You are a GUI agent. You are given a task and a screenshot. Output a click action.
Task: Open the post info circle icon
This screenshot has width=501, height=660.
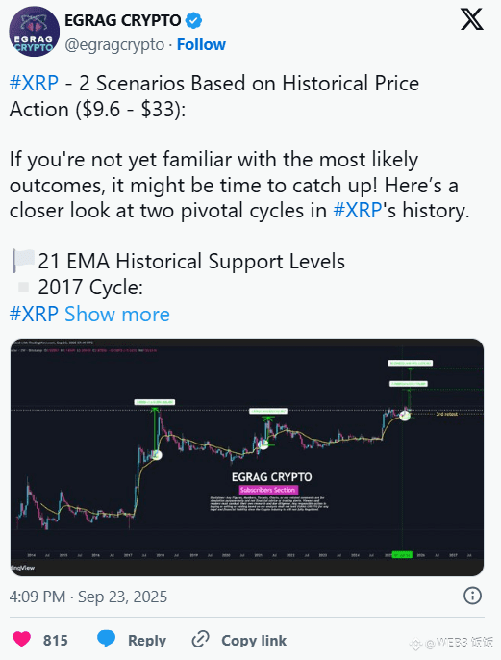coord(472,597)
